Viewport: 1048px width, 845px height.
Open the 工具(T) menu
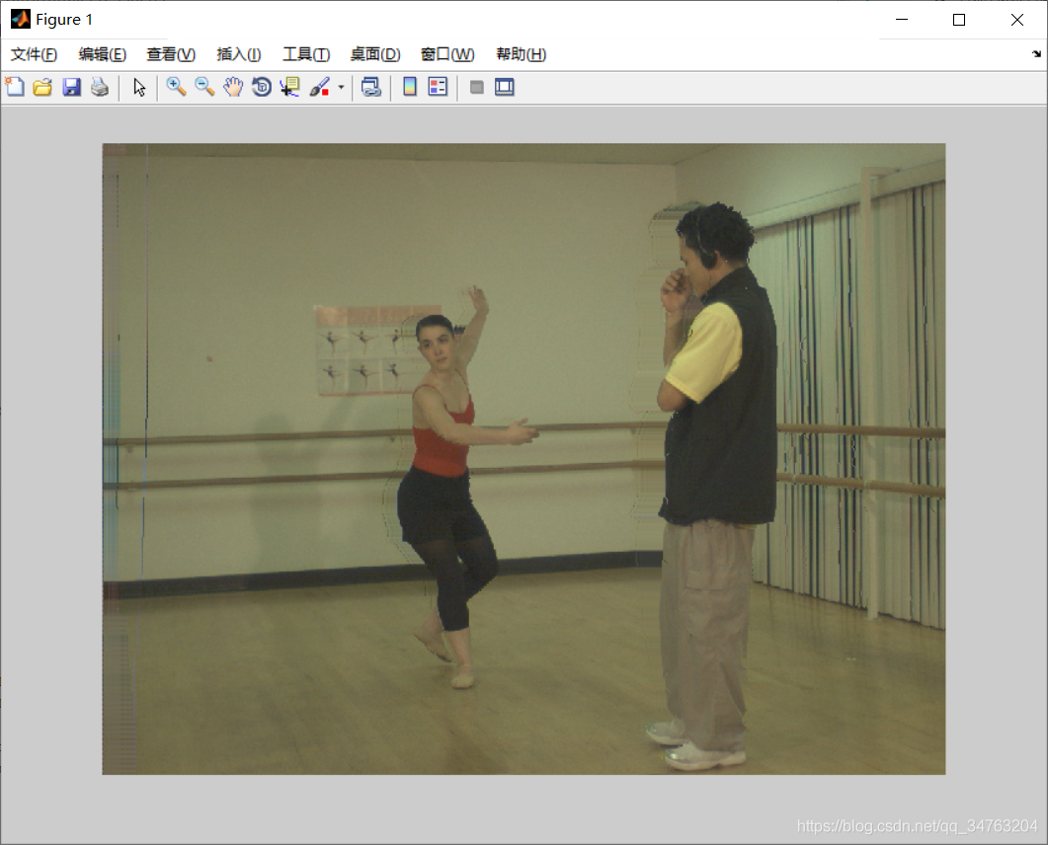(x=306, y=54)
